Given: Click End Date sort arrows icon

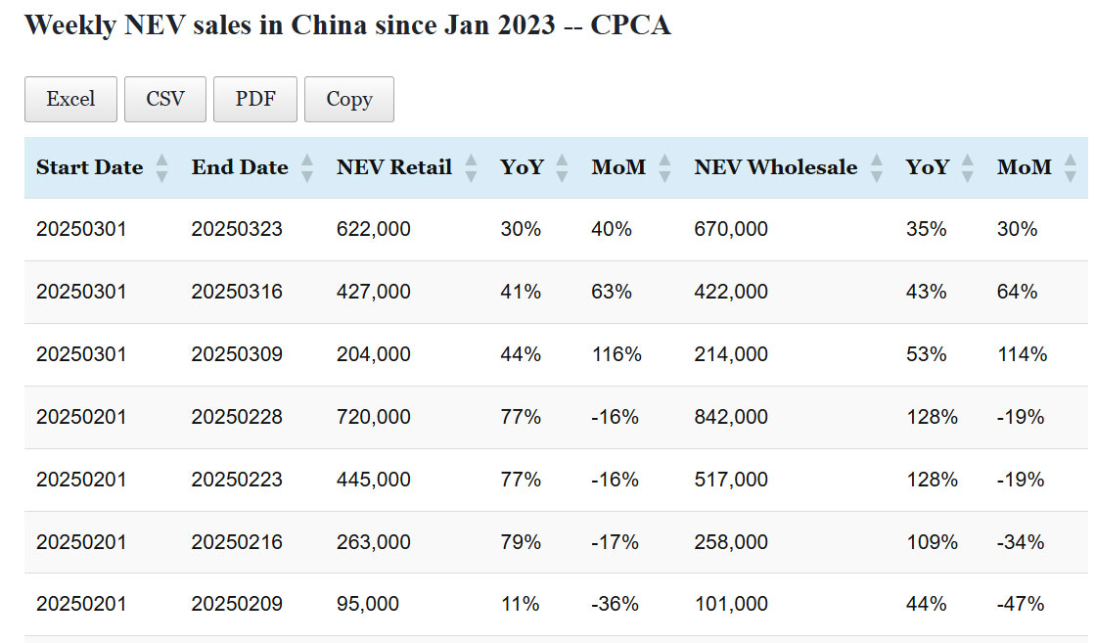Looking at the screenshot, I should pyautogui.click(x=307, y=168).
